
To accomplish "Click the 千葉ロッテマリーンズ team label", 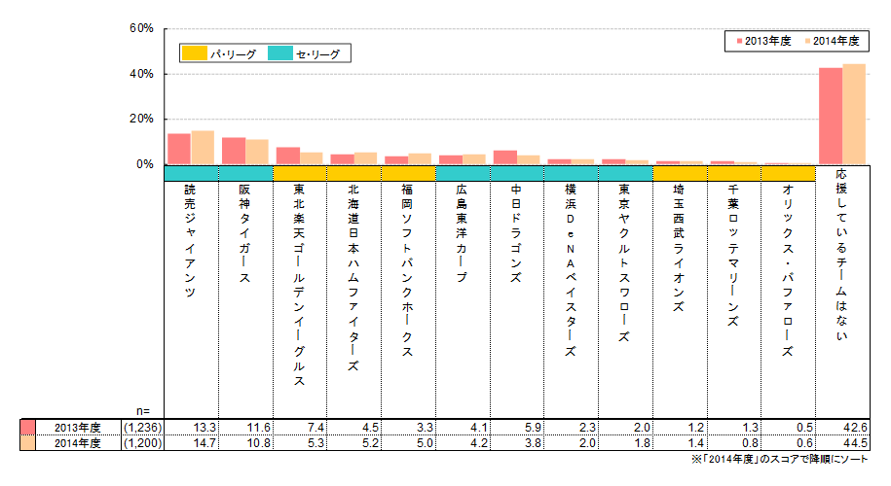I will (x=733, y=256).
